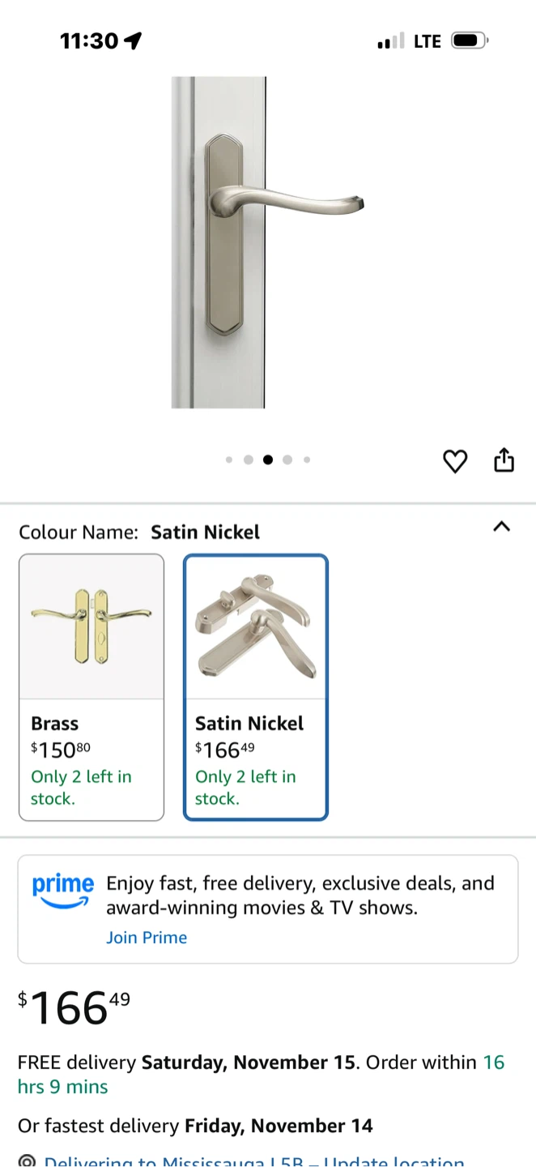Select the Satin Nickel colour option

pos(256,686)
